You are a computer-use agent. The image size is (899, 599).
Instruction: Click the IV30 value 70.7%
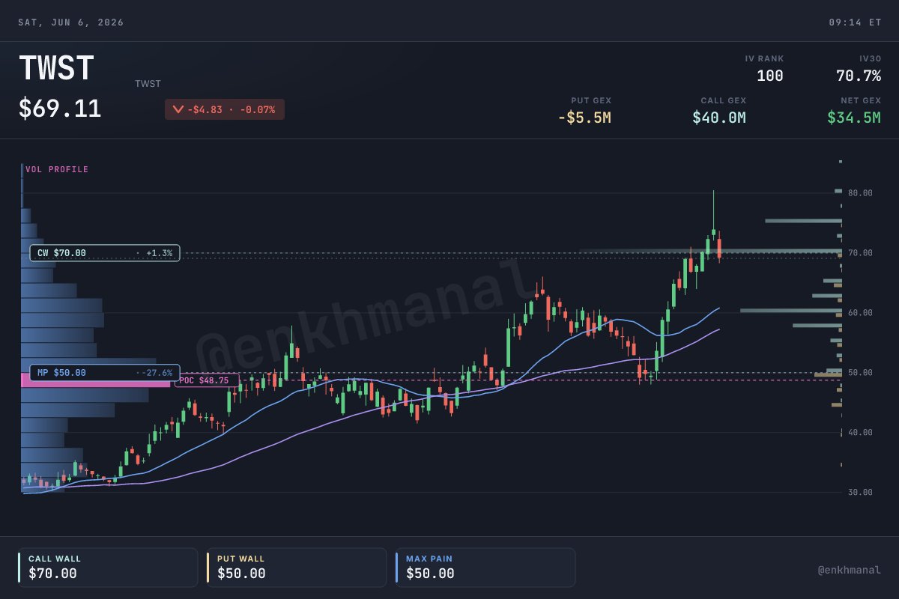858,76
